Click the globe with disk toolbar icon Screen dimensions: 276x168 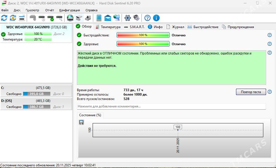(x=70, y=18)
